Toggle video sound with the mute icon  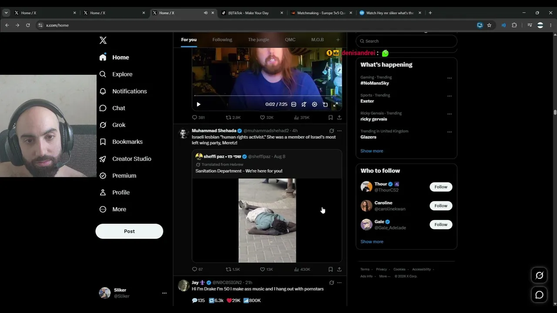[304, 104]
